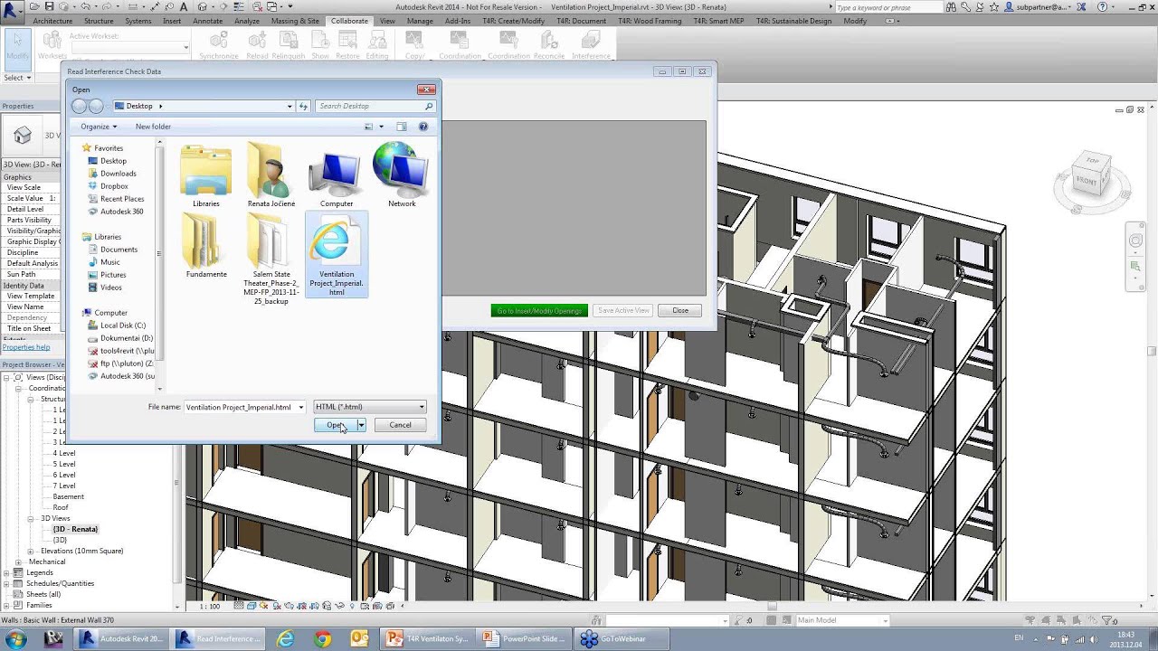Select Ventilation Project_Imperial.html file
Viewport: 1158px width, 651px height.
pyautogui.click(x=337, y=254)
